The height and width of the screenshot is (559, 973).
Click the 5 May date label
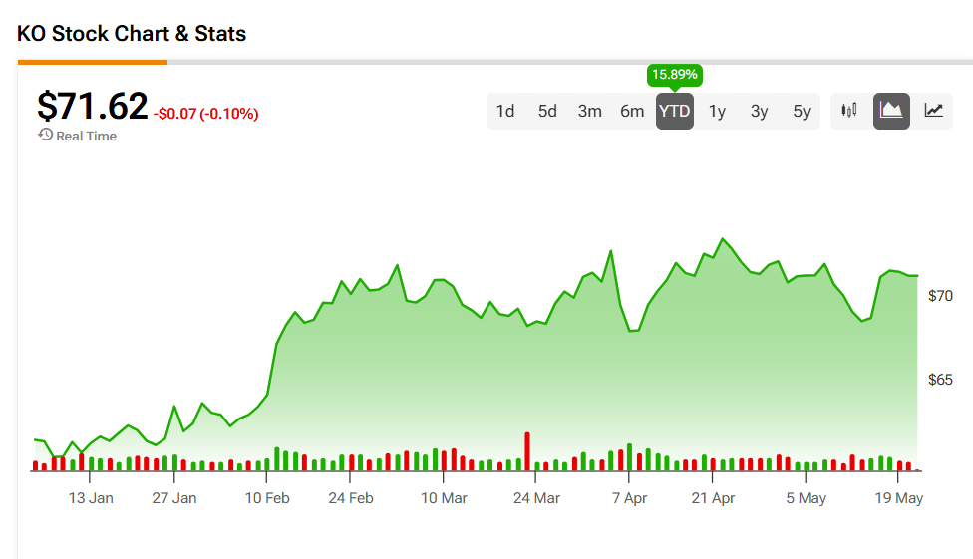point(807,498)
